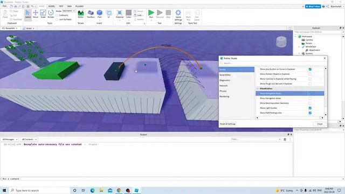
Task: Open the TEST ribbon tab
Action: point(61,6)
